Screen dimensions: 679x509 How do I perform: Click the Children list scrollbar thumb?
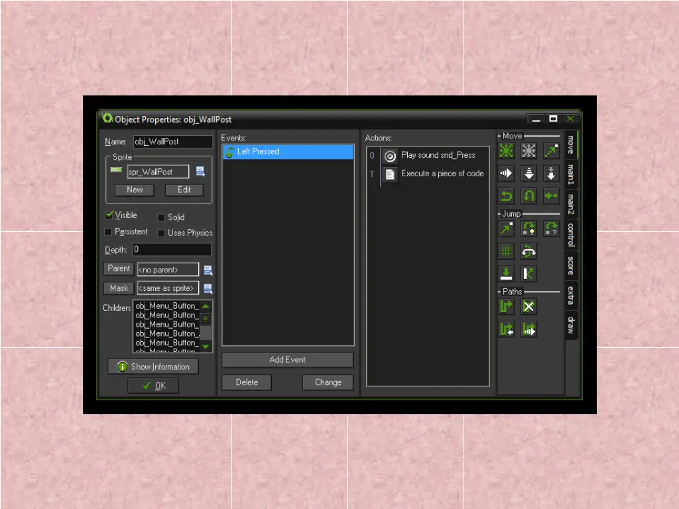pos(206,319)
